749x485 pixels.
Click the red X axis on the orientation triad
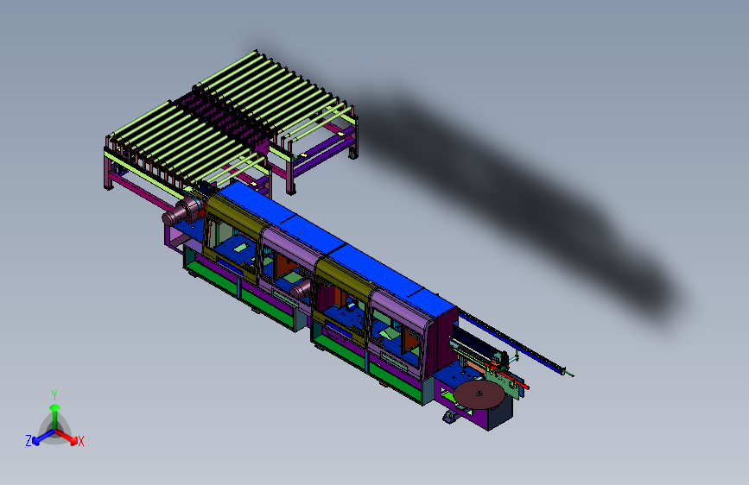pyautogui.click(x=68, y=438)
